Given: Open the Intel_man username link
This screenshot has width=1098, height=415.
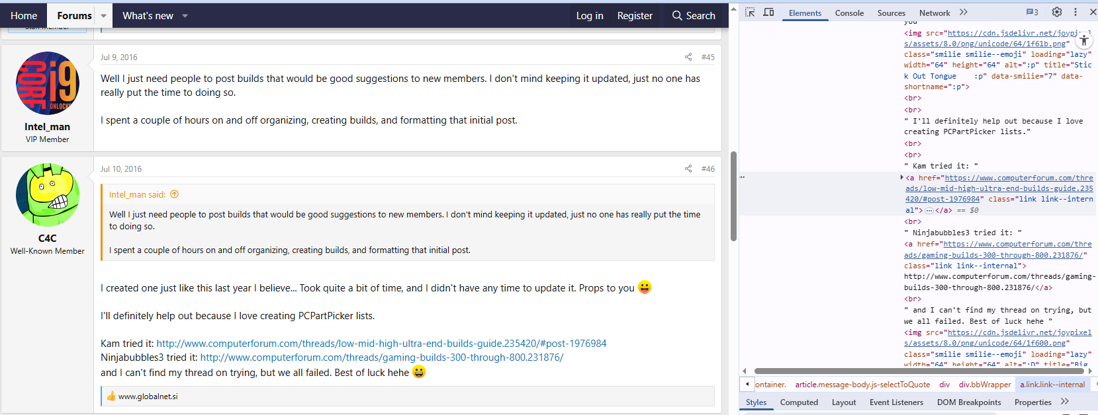Looking at the screenshot, I should (47, 127).
